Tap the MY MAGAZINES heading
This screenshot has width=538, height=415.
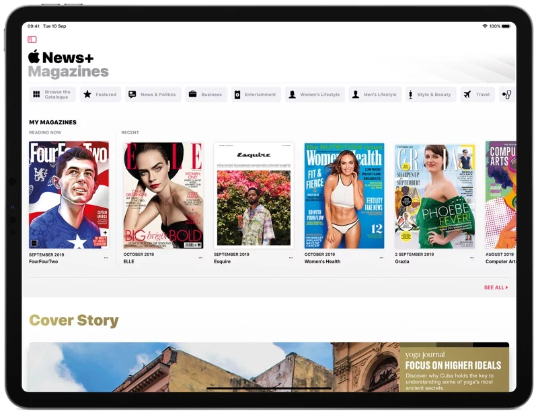[53, 122]
